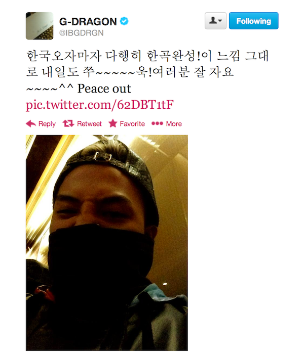Click the Favorite star icon

point(113,123)
